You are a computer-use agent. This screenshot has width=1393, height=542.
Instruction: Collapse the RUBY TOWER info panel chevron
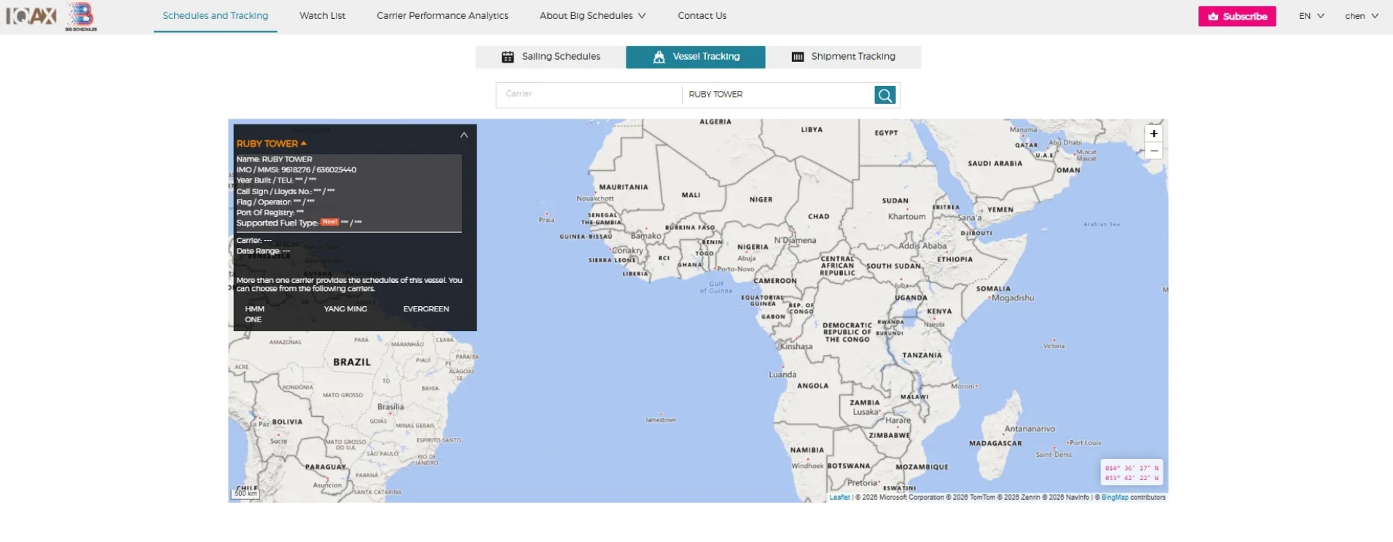point(463,135)
